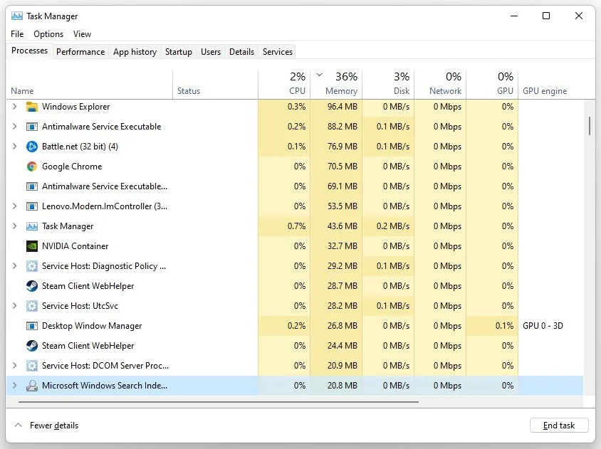Sort by the GPU column header
601x449 pixels.
click(x=492, y=84)
